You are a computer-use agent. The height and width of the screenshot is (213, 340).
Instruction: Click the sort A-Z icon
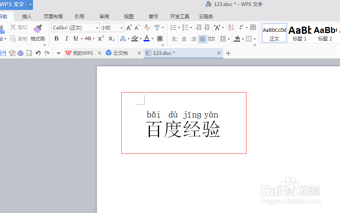231,27
